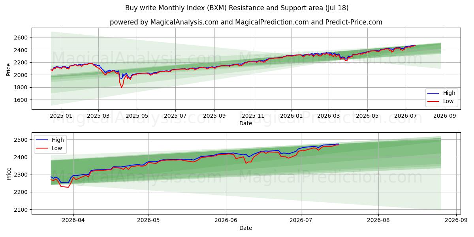Click the 'Price' axis label of bottom chart
The width and height of the screenshot is (474, 237).
pyautogui.click(x=9, y=173)
